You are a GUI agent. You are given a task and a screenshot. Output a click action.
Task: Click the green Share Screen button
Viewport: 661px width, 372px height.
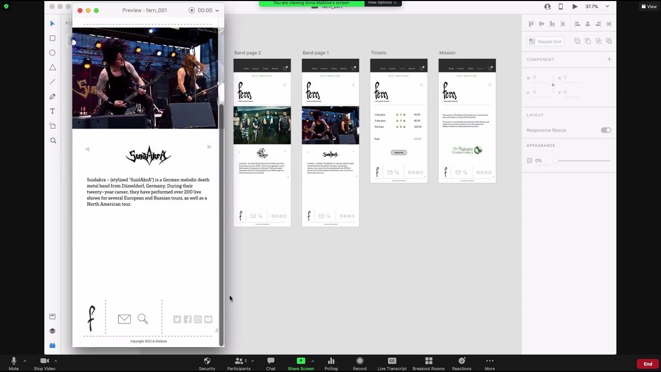point(301,363)
